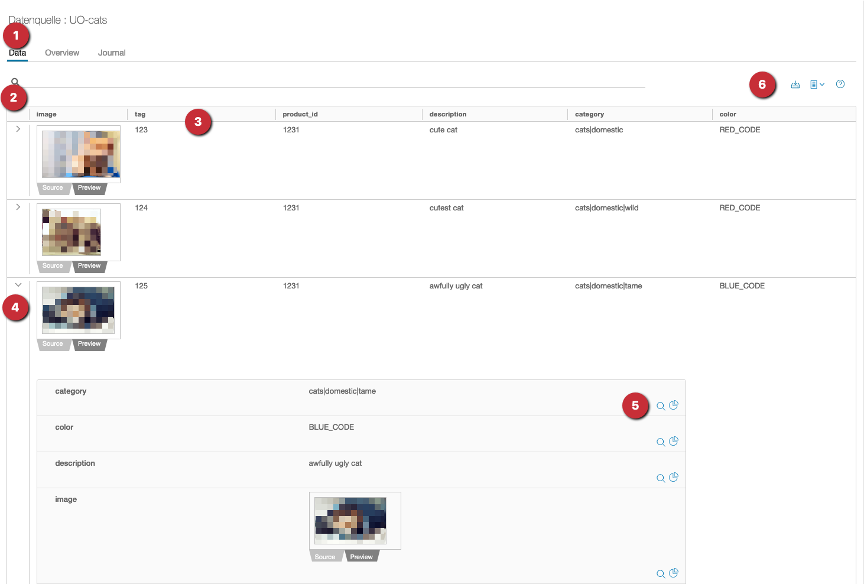Click the pie chart icon in category detail row

(674, 405)
